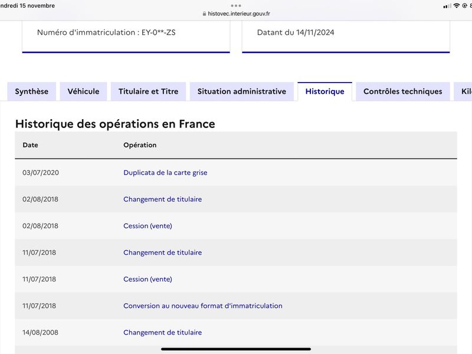
Task: Click Datant du 14/11/2024 text
Action: pyautogui.click(x=296, y=32)
